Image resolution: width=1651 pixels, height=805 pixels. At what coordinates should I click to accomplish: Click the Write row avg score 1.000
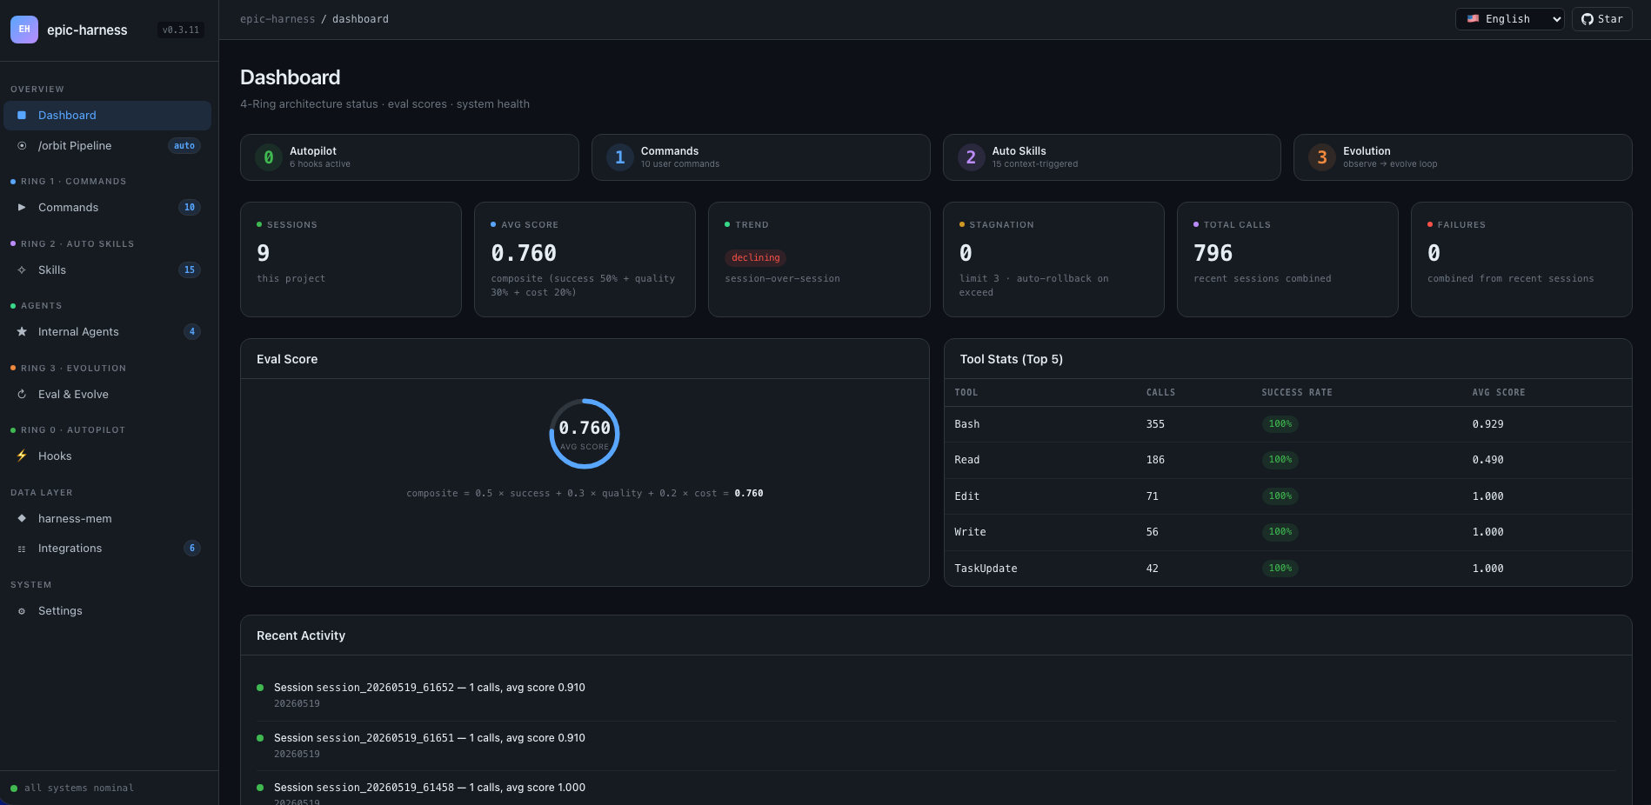(1488, 532)
